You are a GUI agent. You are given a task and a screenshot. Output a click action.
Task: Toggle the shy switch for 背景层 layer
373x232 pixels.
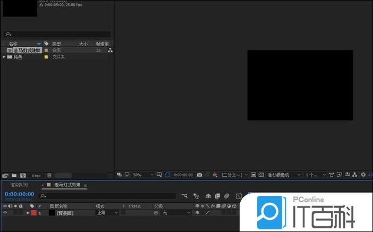[197, 212]
